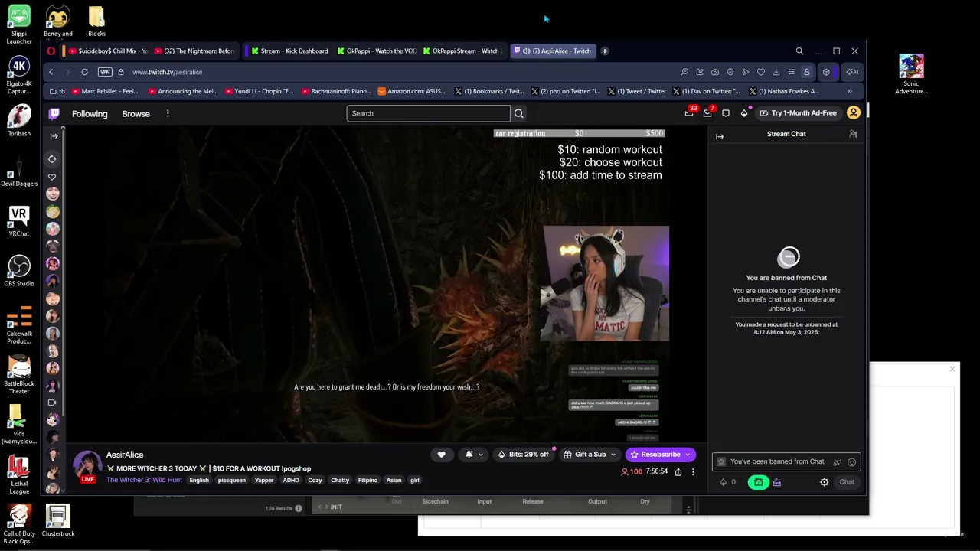
Task: Open notification bell options for AesirAlice
Action: coord(474,455)
